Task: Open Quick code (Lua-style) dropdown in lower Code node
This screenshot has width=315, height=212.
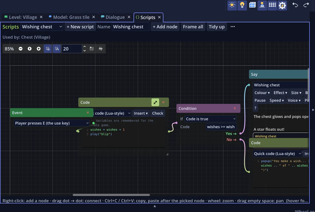Action: (x=278, y=154)
